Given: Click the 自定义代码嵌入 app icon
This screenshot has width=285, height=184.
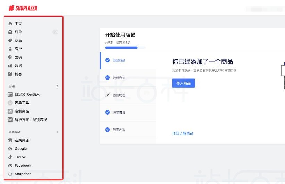Looking at the screenshot, I should [x=10, y=94].
